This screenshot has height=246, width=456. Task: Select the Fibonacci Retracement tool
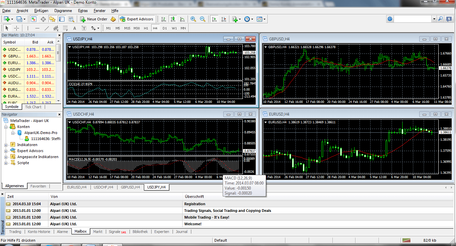tap(65, 28)
